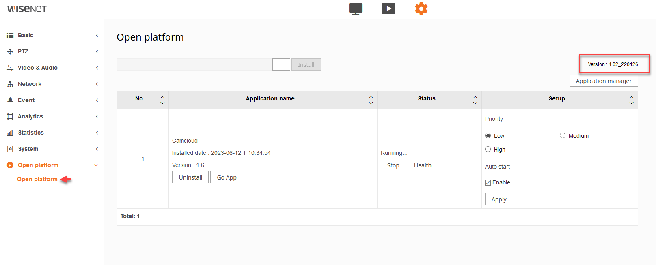Select Medium priority radio button
The width and height of the screenshot is (656, 265).
[x=563, y=135]
